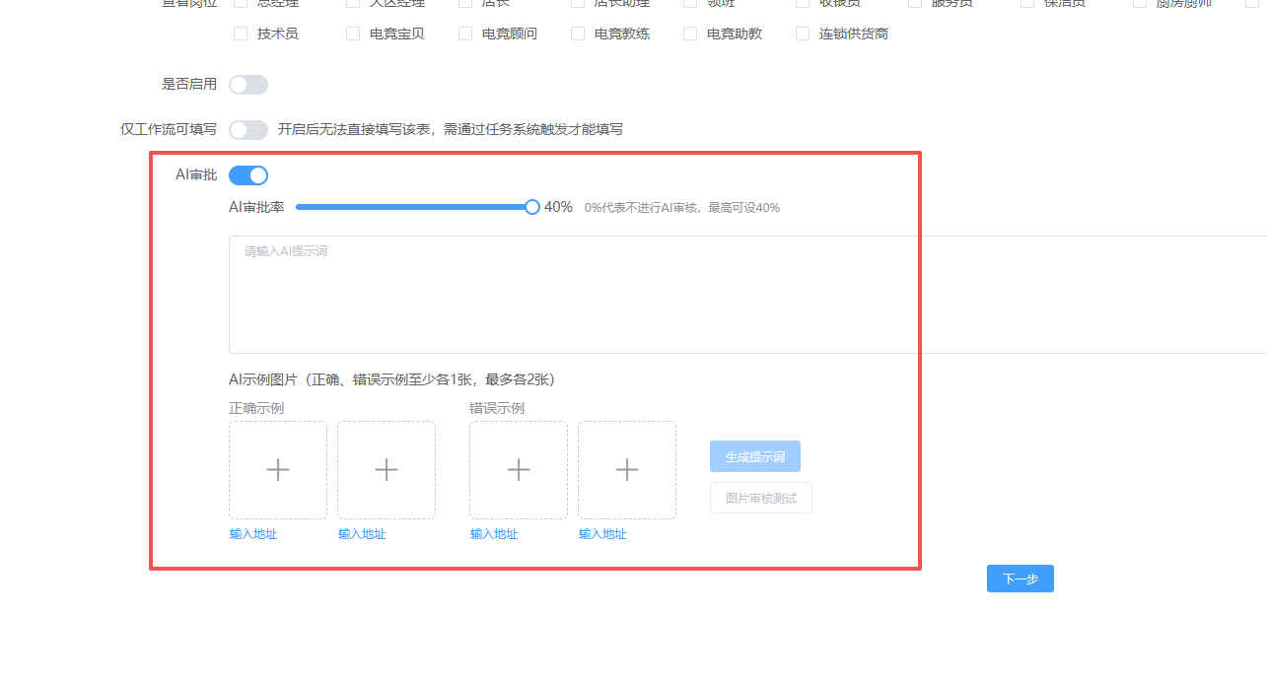Switch off the AI审批 toggle
1267x682 pixels.
pos(248,175)
